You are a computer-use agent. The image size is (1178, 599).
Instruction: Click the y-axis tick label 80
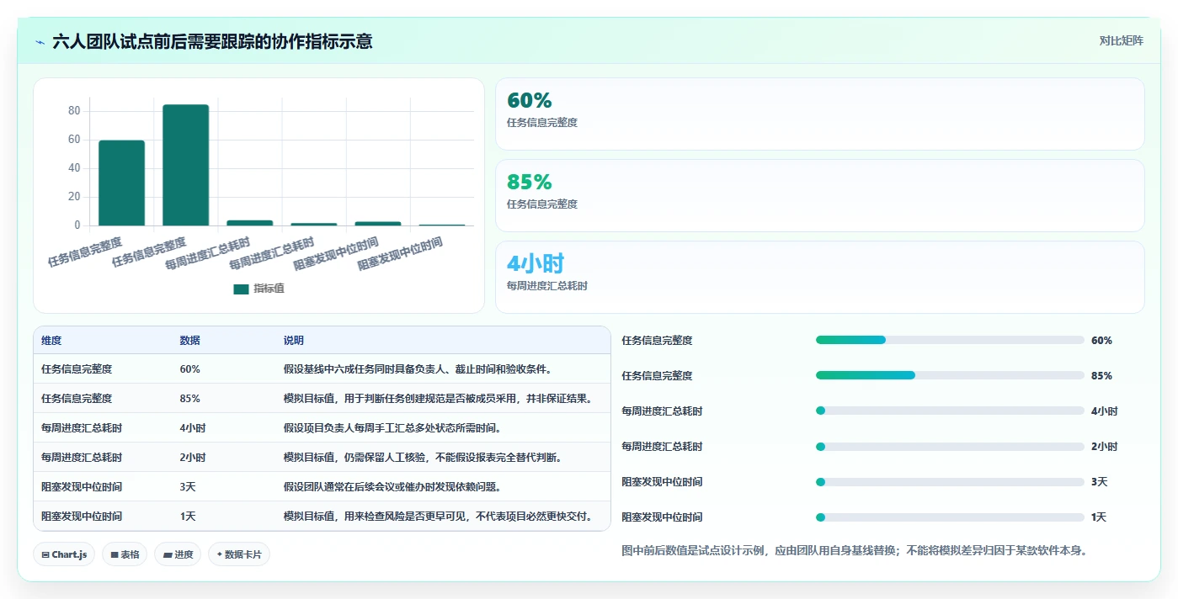pyautogui.click(x=74, y=111)
